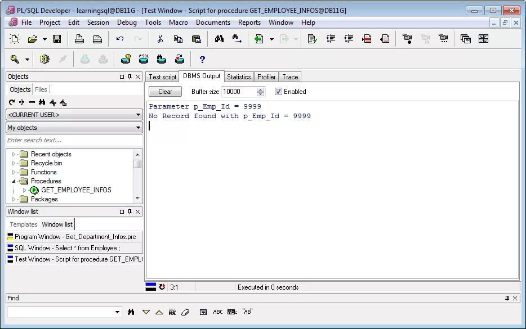This screenshot has height=329, width=526.
Task: Click the Find database objects binoculars-disk icon
Action: pos(162,59)
